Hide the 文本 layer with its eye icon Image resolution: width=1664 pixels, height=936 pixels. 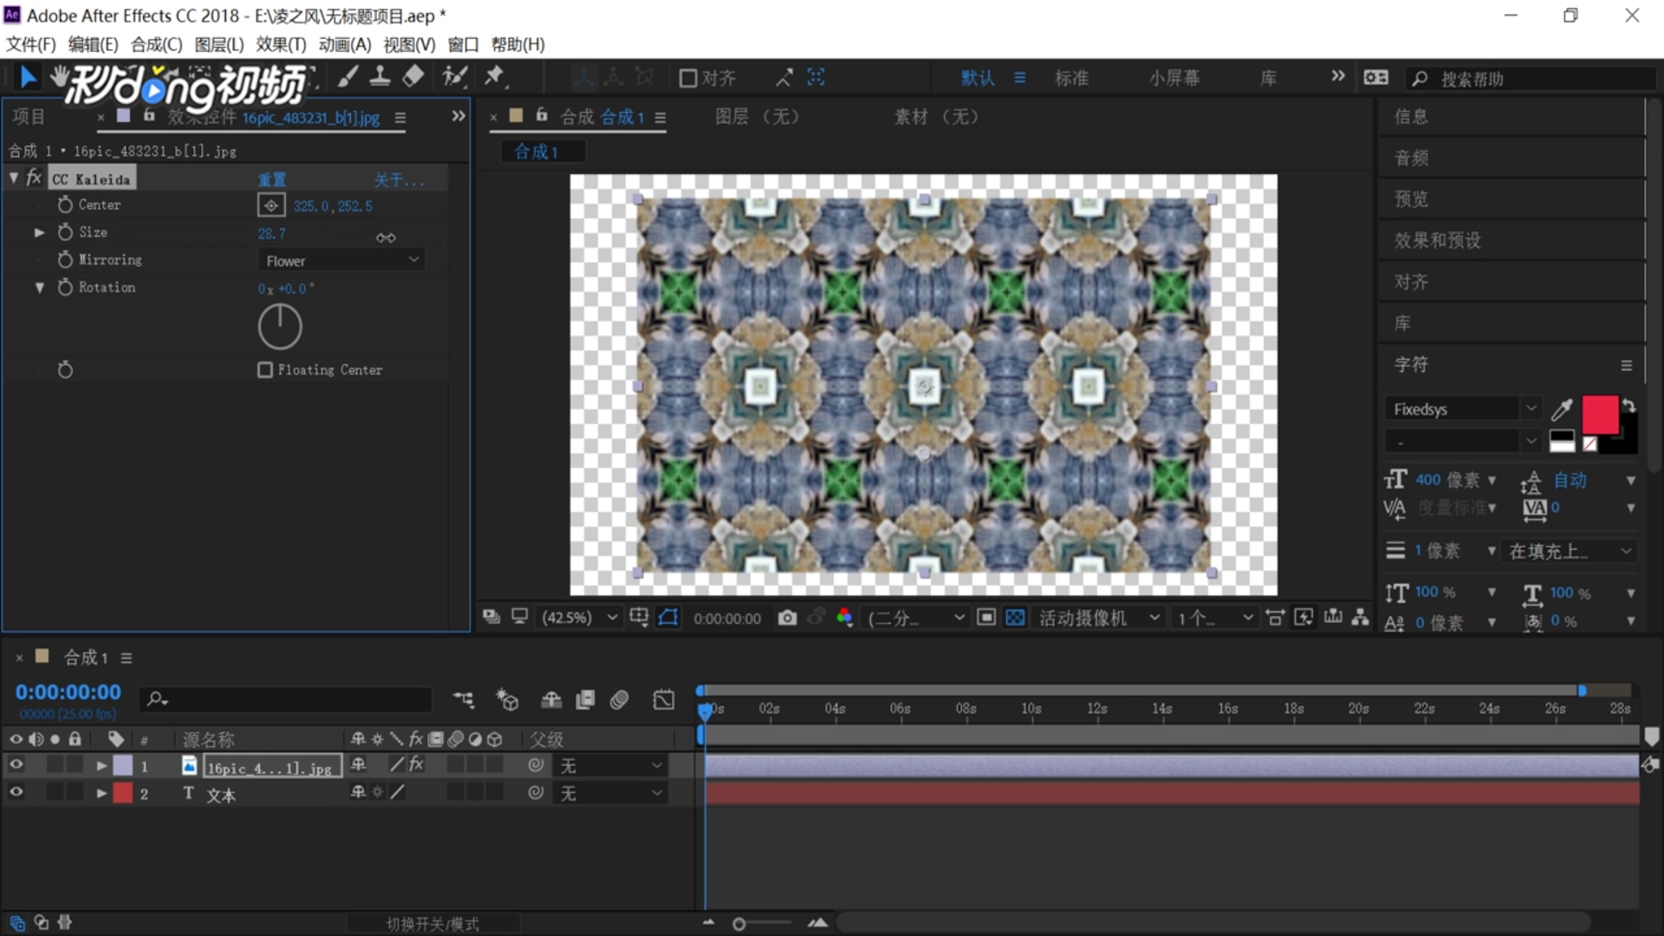(x=16, y=792)
